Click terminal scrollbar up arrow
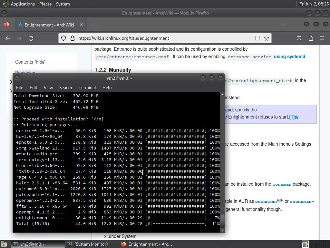The width and height of the screenshot is (330, 248). point(222,95)
